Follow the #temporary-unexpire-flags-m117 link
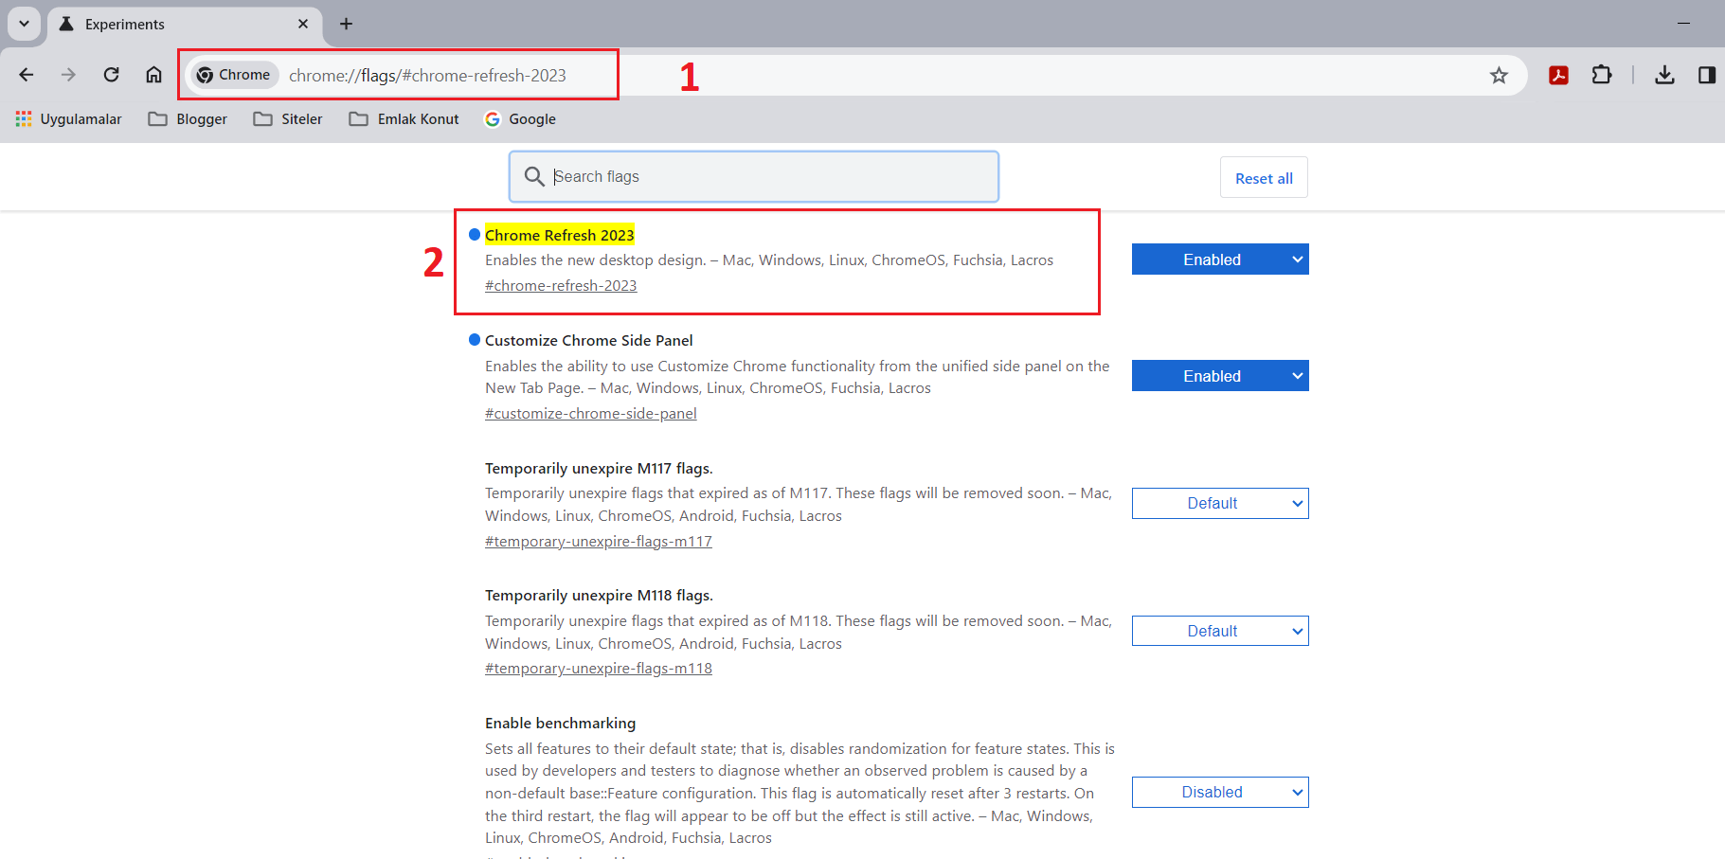Image resolution: width=1725 pixels, height=859 pixels. pos(599,542)
